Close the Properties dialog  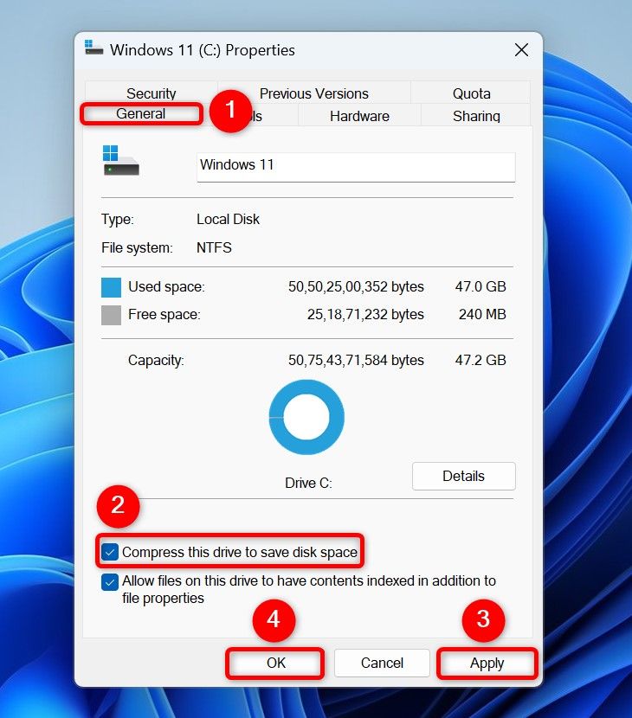tap(521, 50)
